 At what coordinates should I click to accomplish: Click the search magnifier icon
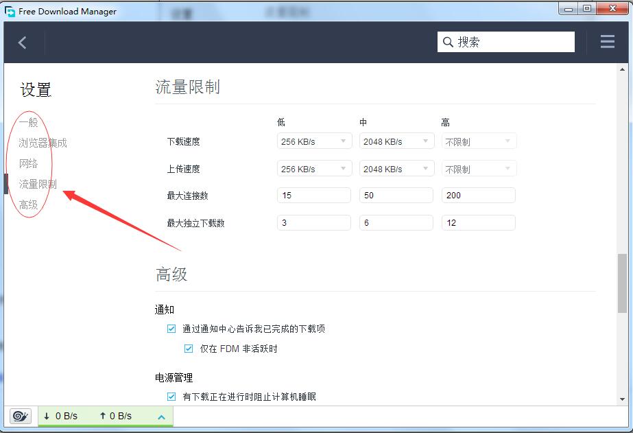[x=449, y=41]
